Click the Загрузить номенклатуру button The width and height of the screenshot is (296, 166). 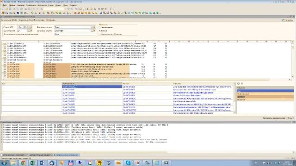point(274,118)
